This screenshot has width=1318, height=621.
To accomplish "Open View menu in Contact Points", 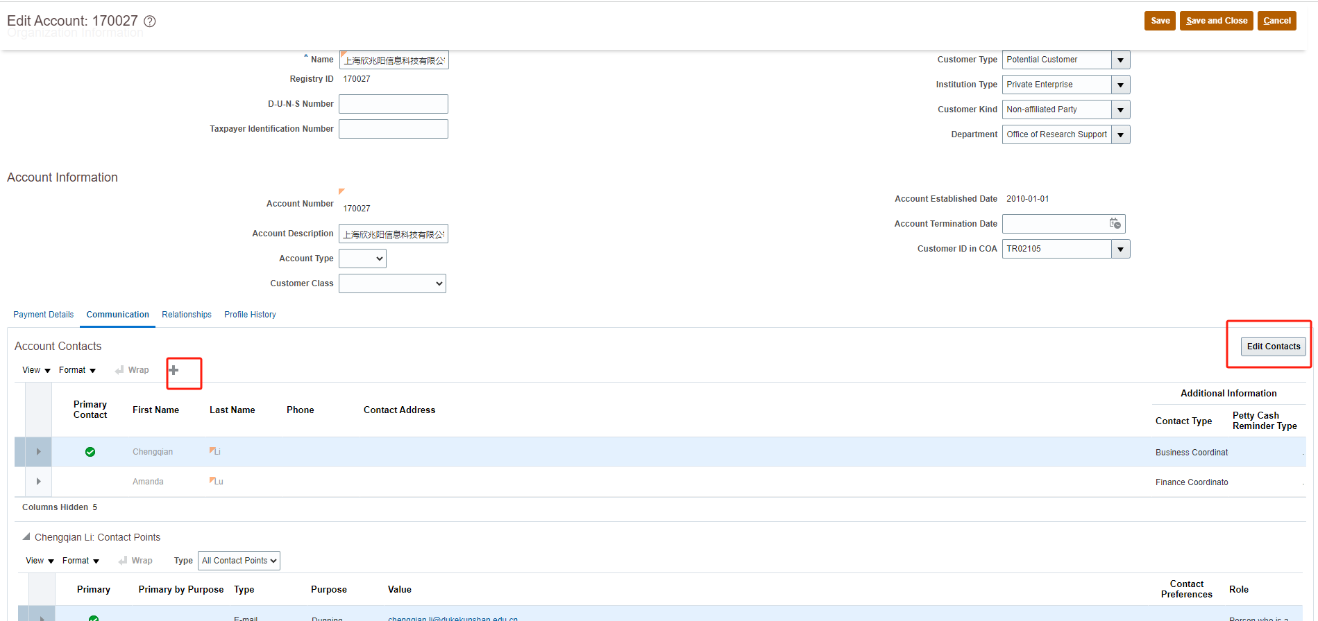I will [x=40, y=561].
